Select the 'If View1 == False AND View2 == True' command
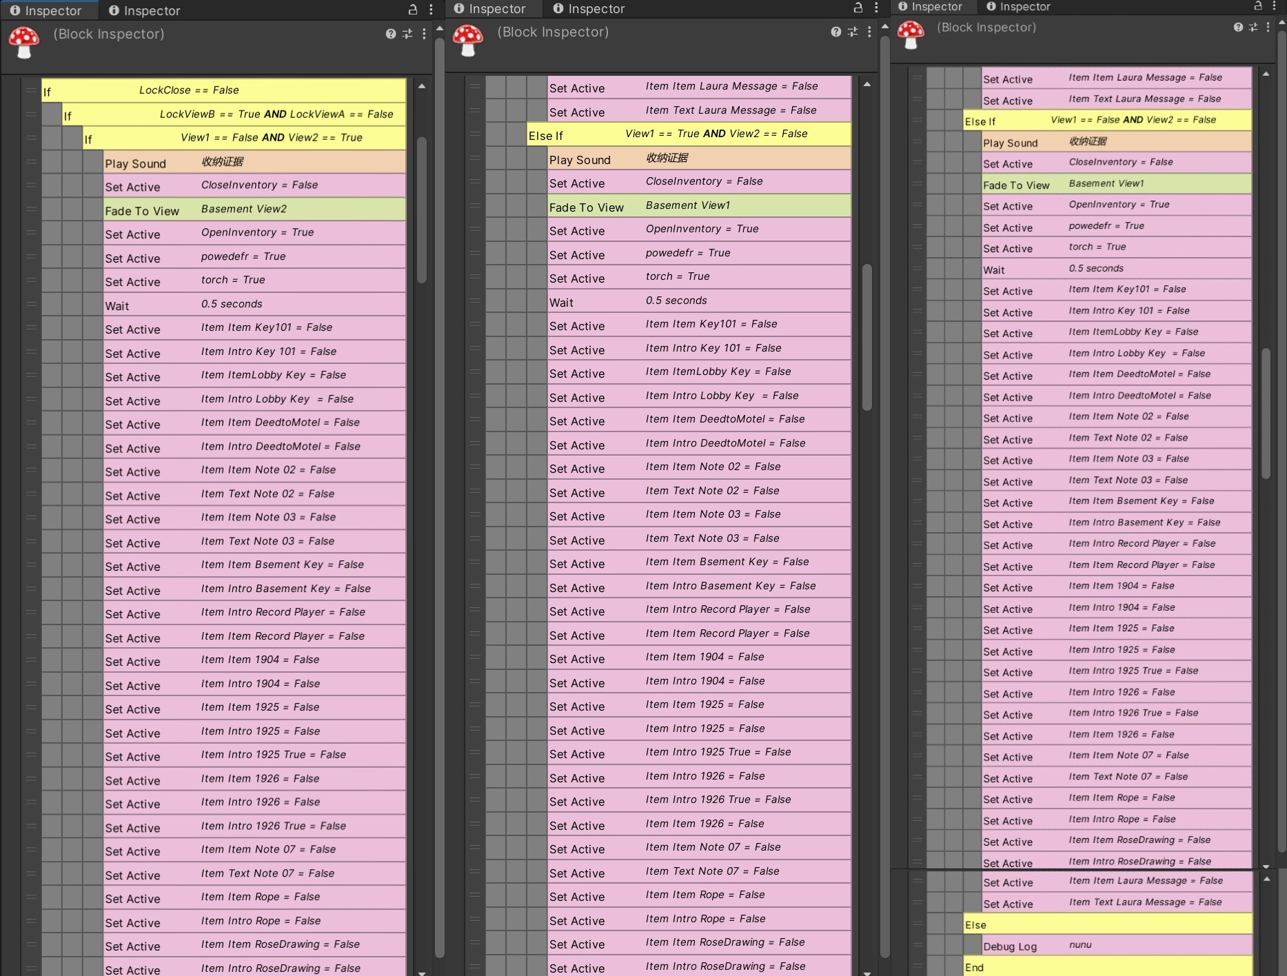The height and width of the screenshot is (976, 1287). (x=244, y=138)
